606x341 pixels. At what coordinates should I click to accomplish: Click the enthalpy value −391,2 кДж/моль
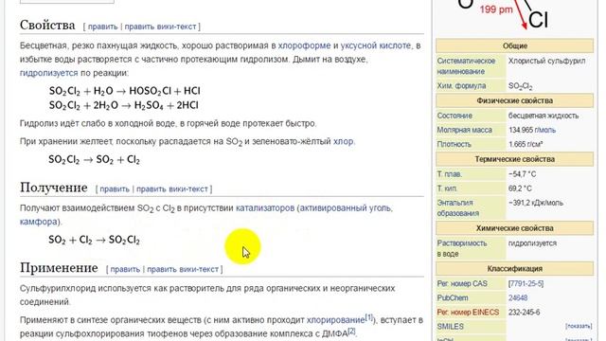coord(536,203)
